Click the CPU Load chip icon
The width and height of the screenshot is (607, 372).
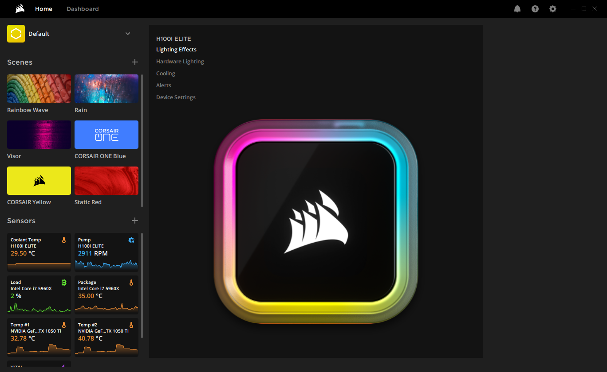pyautogui.click(x=64, y=283)
